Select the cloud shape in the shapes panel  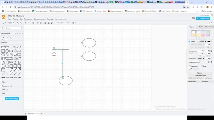15,55
